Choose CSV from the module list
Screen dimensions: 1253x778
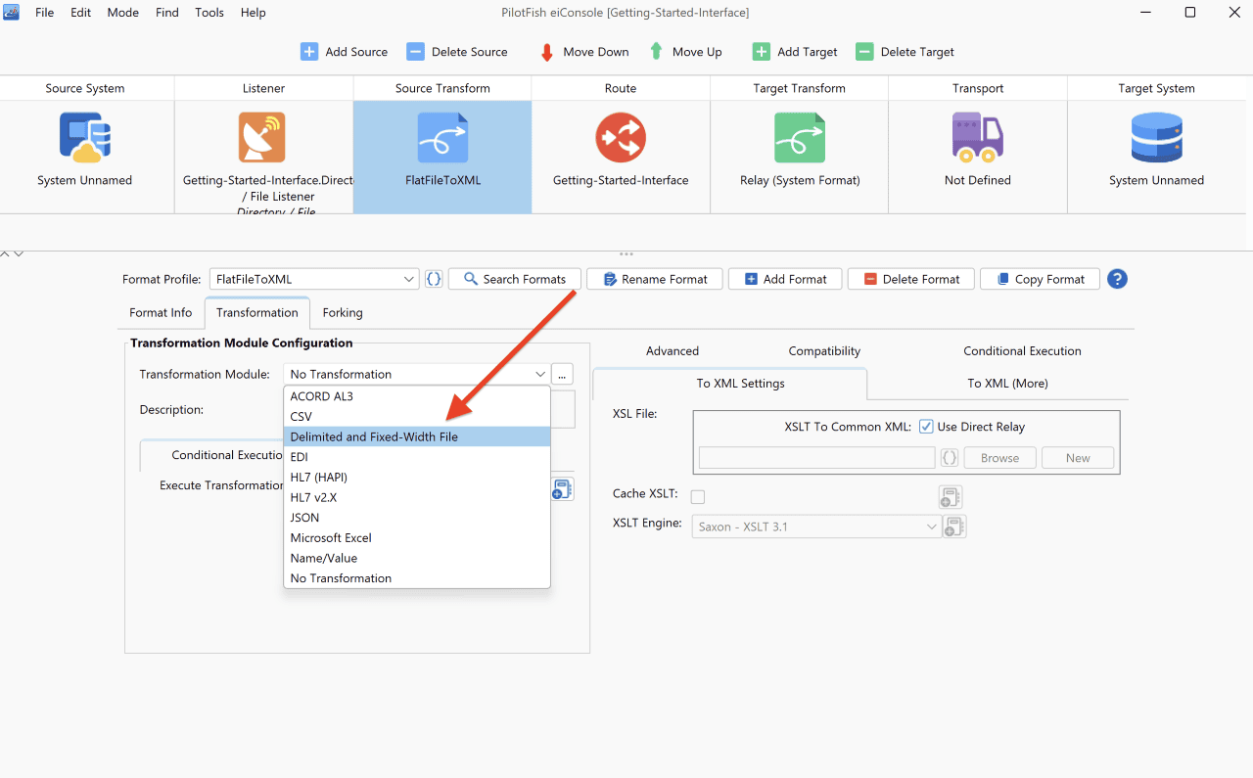tap(417, 417)
